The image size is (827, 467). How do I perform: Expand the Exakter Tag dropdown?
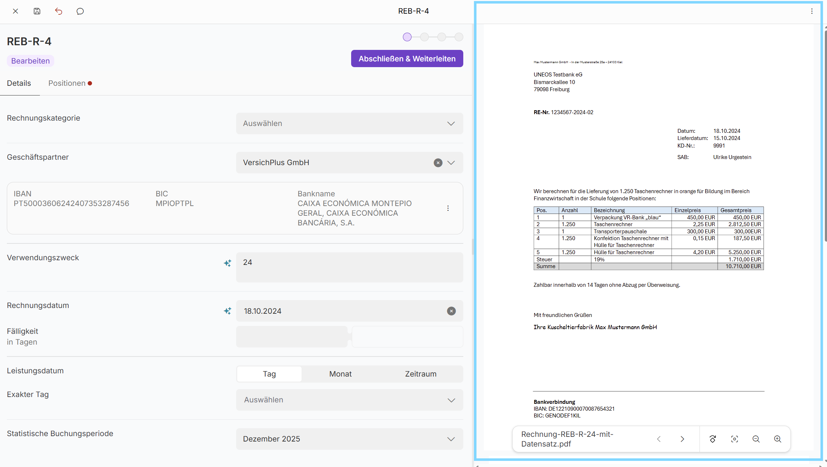349,400
